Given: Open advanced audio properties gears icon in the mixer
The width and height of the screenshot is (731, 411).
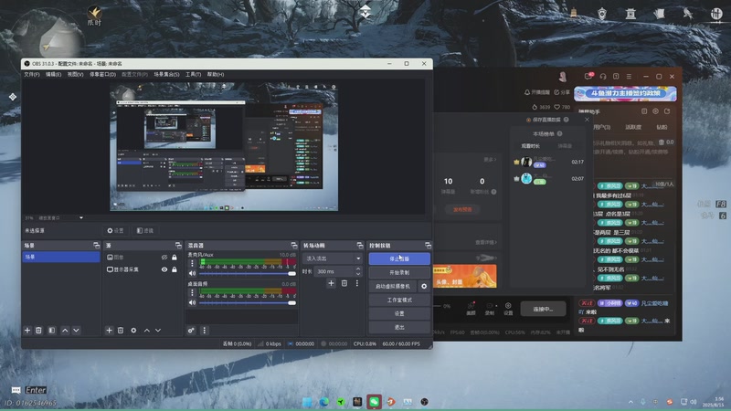Looking at the screenshot, I should pyautogui.click(x=191, y=330).
